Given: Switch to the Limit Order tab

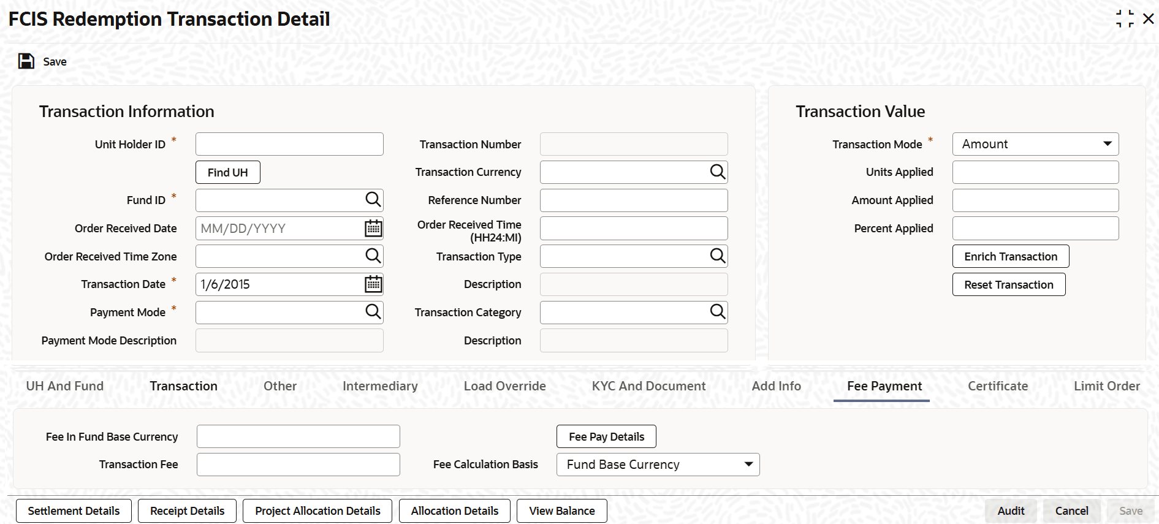Looking at the screenshot, I should pos(1106,386).
